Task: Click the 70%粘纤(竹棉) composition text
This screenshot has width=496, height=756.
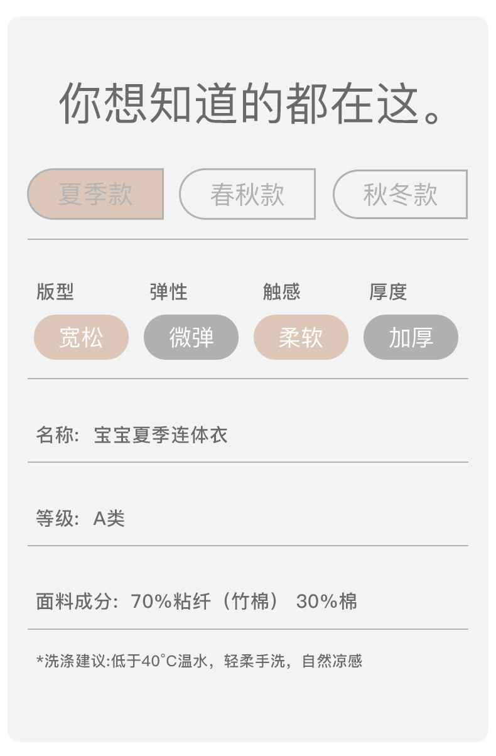Action: point(205,602)
